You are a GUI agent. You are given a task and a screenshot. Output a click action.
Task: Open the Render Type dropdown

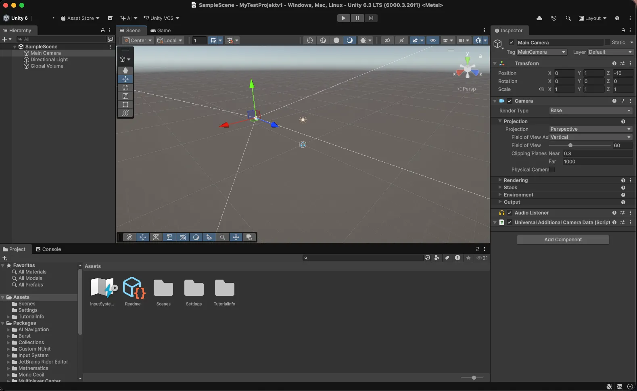[x=591, y=111]
